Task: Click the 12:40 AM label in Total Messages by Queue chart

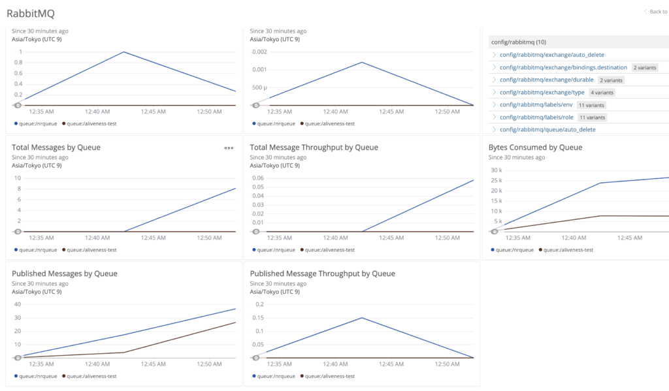Action: tap(97, 238)
